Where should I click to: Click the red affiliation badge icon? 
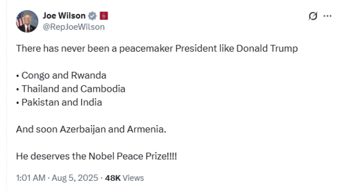(104, 16)
